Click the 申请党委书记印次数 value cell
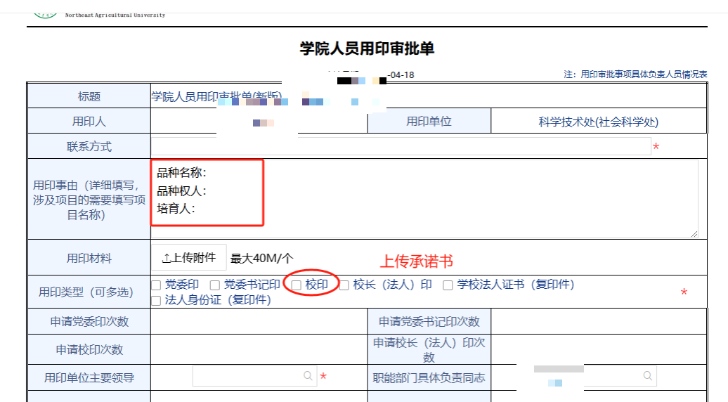Screen dimensions: 728x402 click(598, 322)
